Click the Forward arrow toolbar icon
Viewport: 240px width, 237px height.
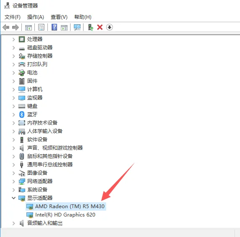(x=16, y=28)
